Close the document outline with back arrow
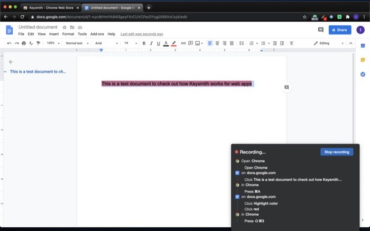 click(x=11, y=62)
